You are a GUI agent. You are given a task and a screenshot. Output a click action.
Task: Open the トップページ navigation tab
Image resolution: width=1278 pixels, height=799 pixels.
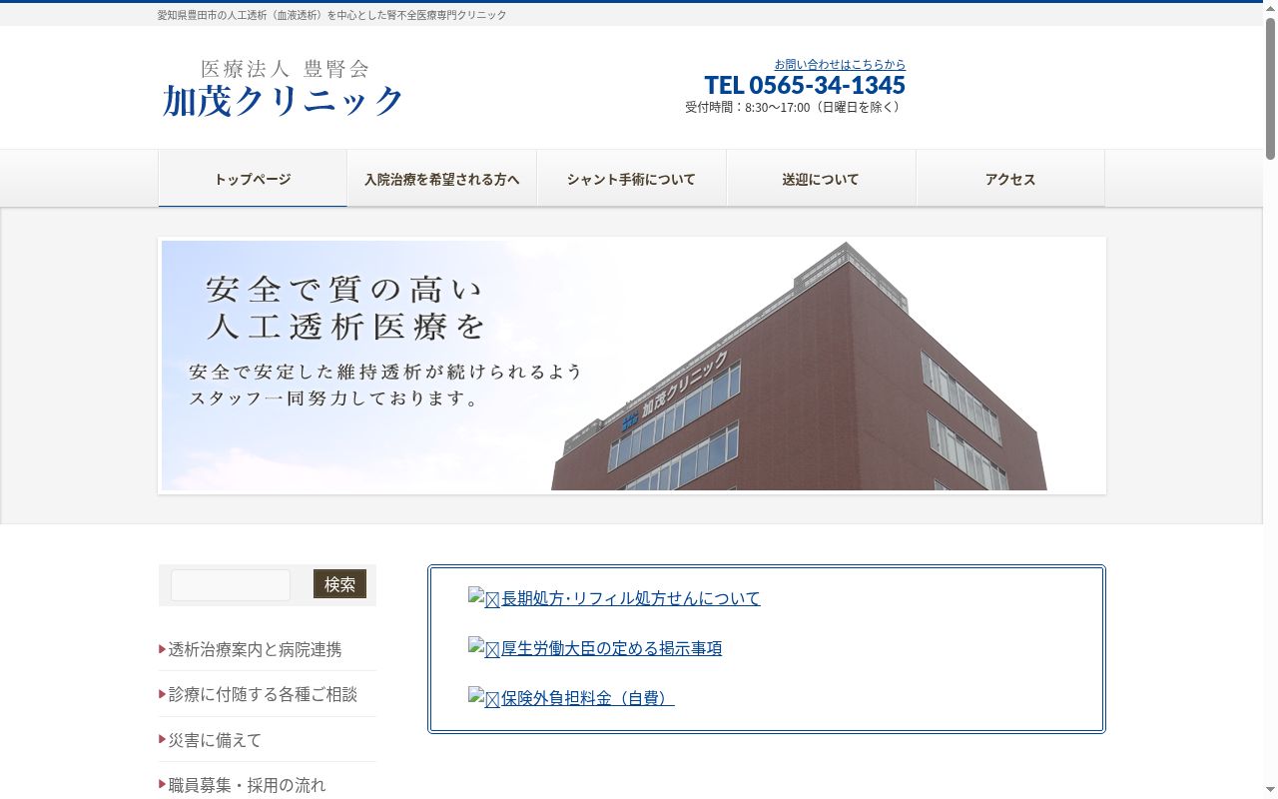(x=253, y=179)
